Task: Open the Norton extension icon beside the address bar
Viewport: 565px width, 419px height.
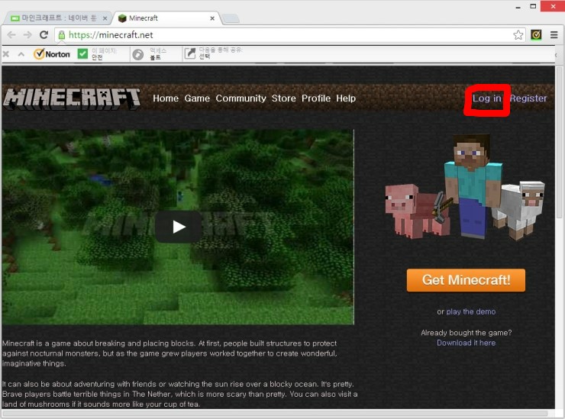Action: (536, 35)
